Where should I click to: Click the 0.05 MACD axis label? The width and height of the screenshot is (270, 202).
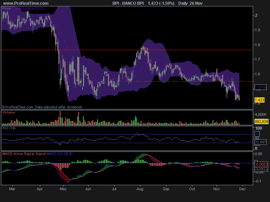259,154
